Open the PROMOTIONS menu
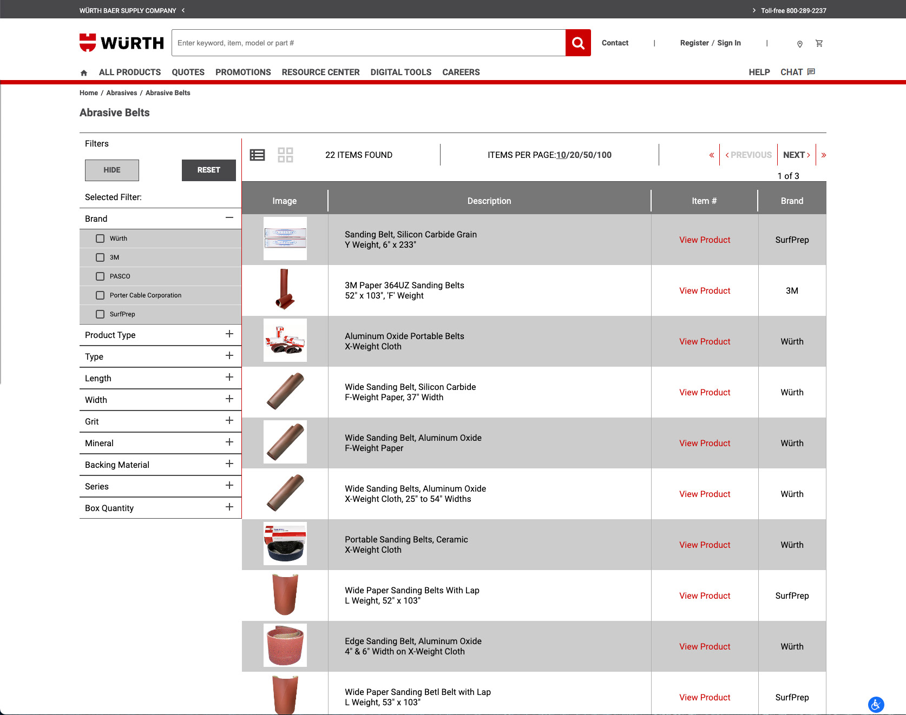This screenshot has width=906, height=715. (x=243, y=72)
